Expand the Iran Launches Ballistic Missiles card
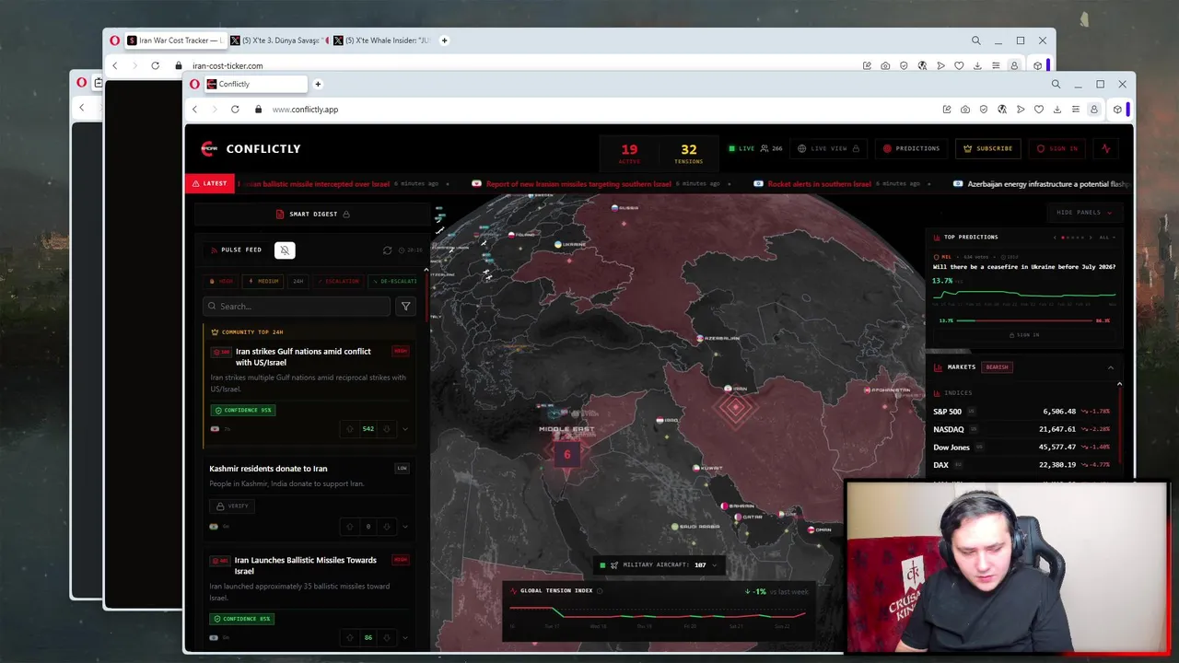This screenshot has width=1179, height=663. point(404,637)
